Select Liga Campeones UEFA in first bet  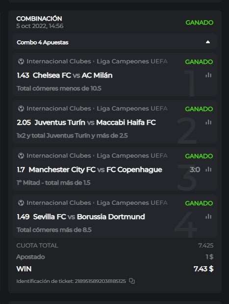pyautogui.click(x=132, y=61)
